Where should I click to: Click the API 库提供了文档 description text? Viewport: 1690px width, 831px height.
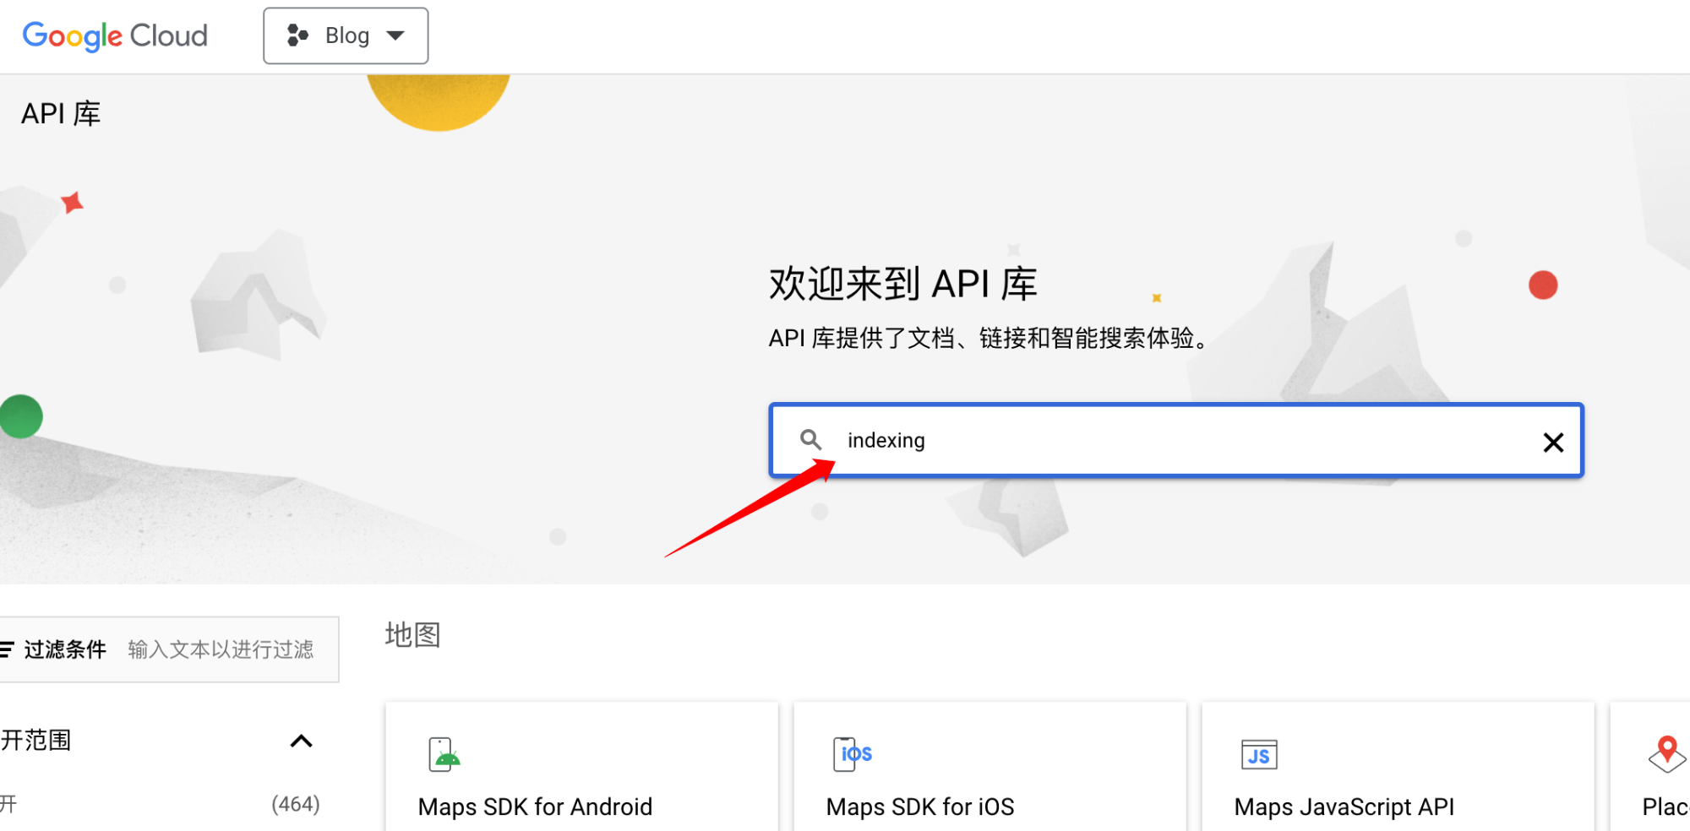point(990,339)
